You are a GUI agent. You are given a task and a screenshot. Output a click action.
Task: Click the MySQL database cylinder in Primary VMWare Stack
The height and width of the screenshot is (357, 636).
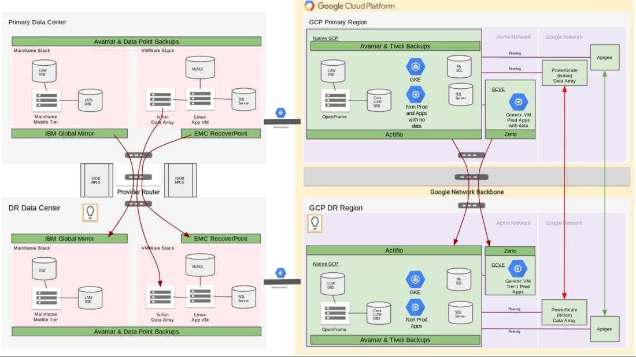click(200, 67)
